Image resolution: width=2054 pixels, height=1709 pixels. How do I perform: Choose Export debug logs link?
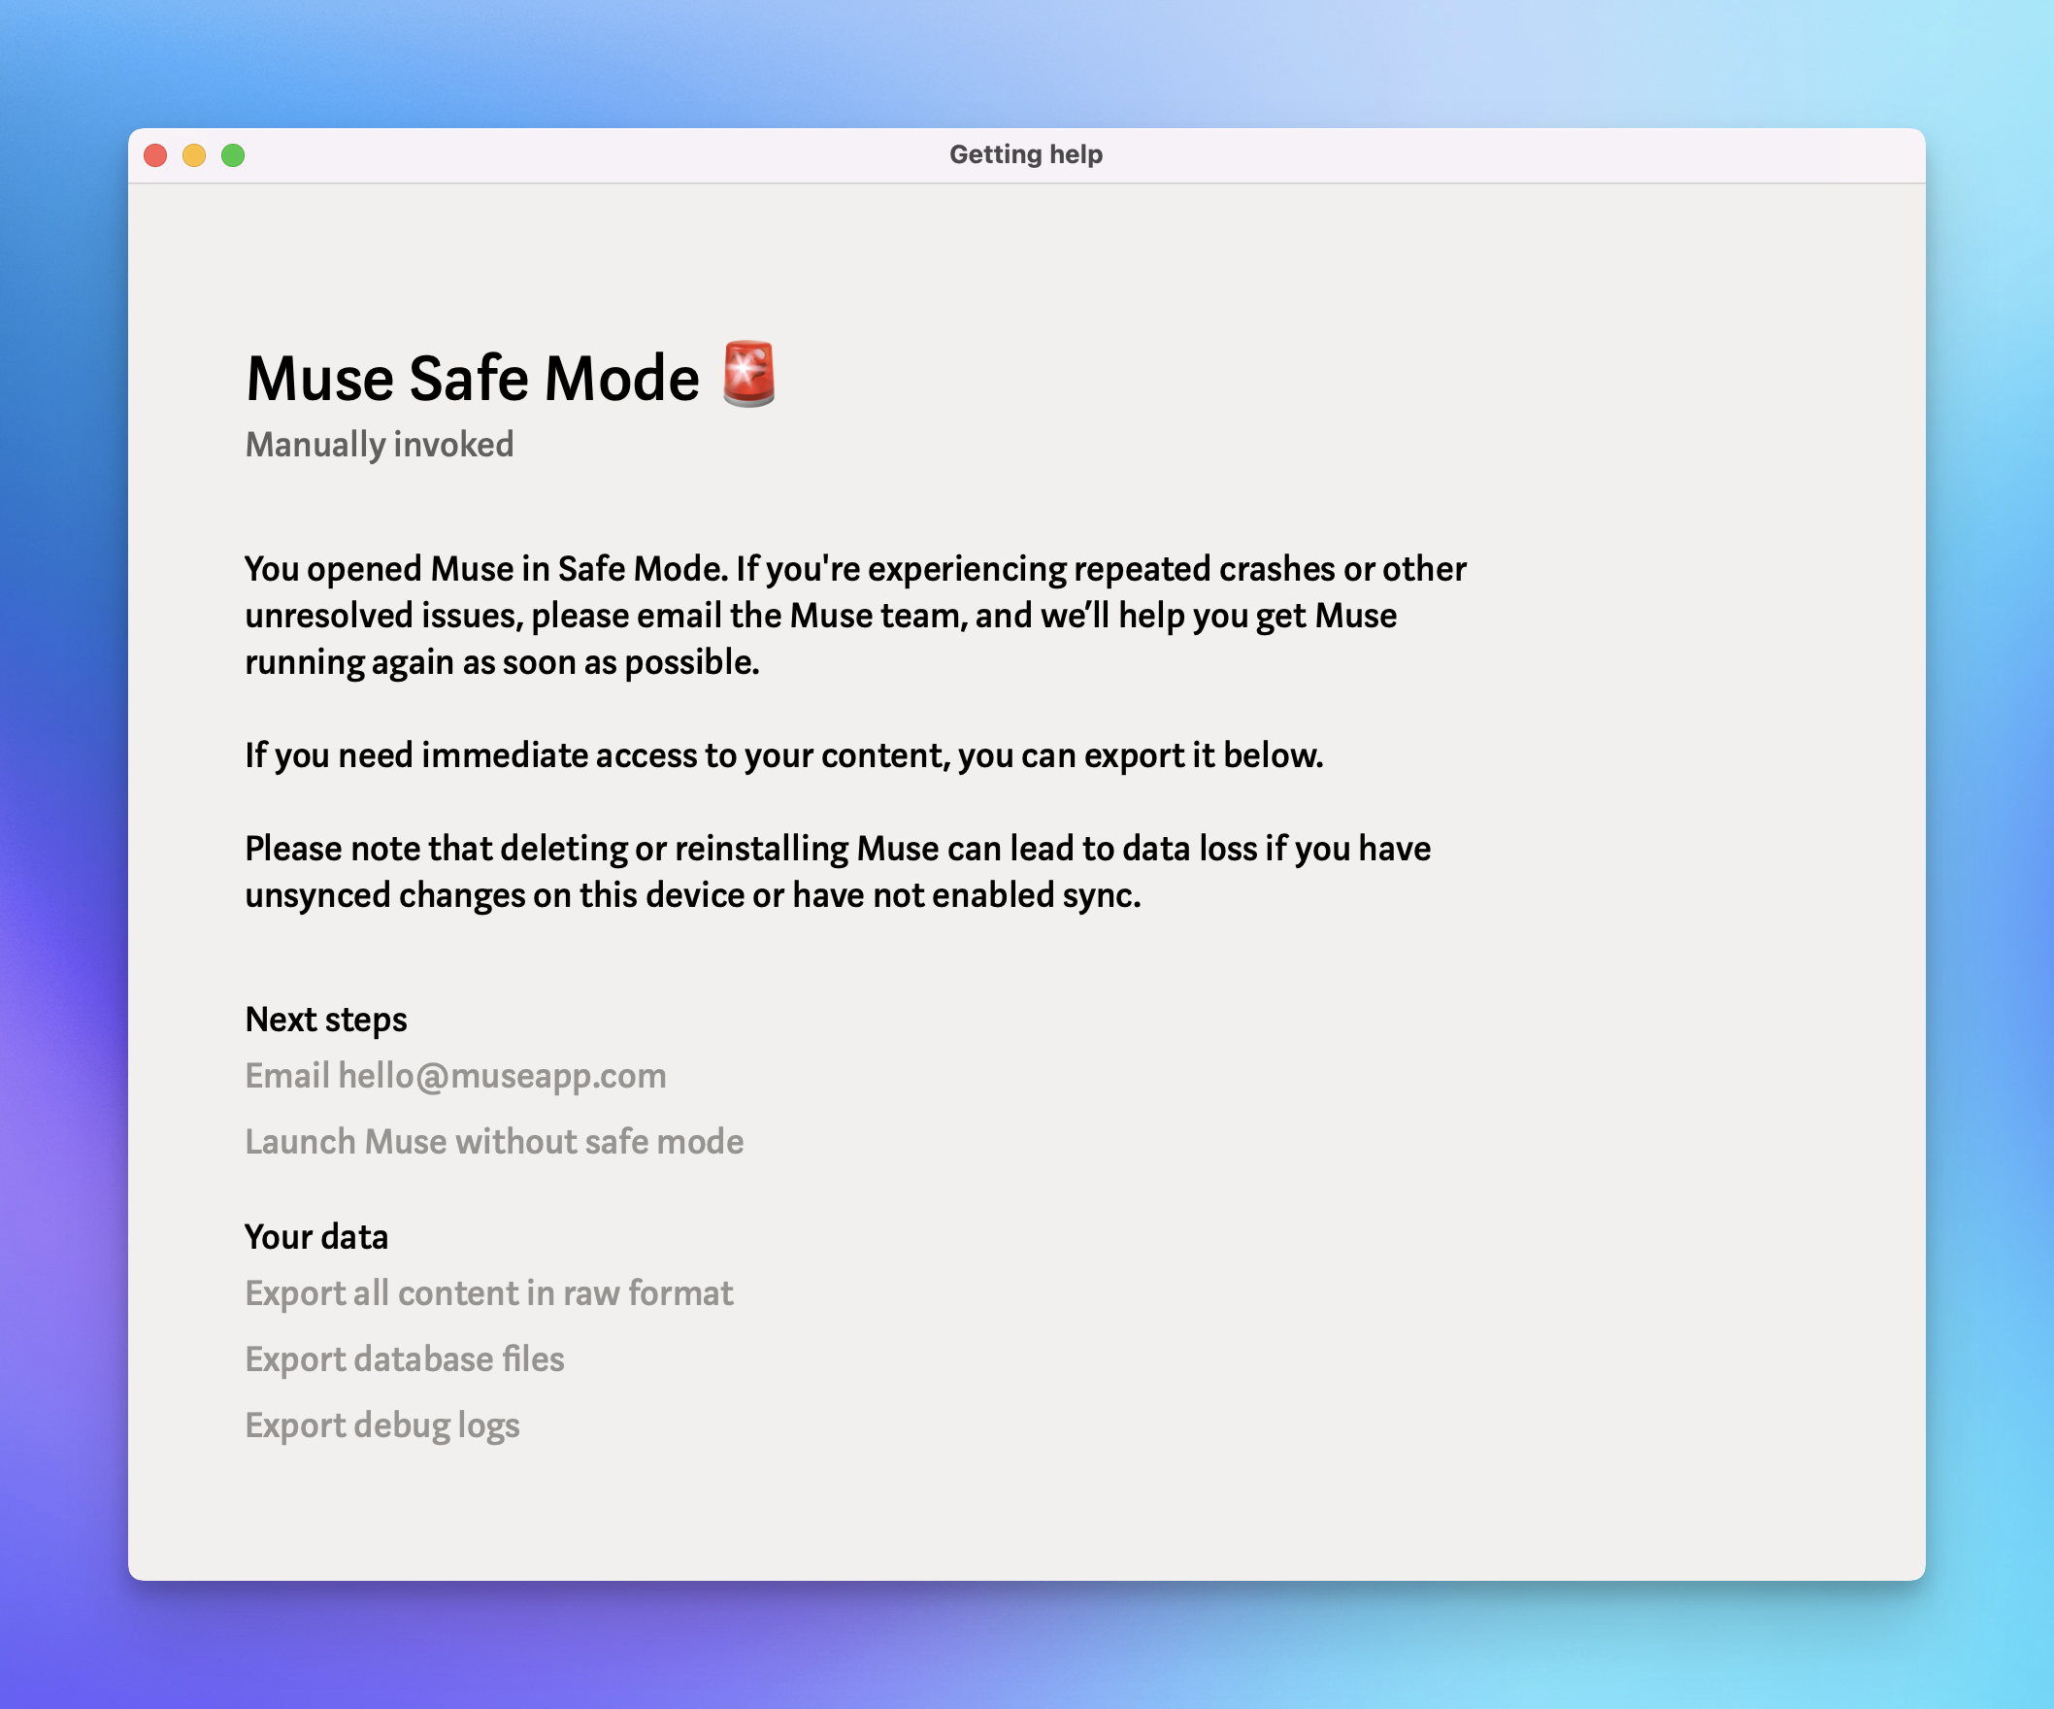pyautogui.click(x=382, y=1425)
